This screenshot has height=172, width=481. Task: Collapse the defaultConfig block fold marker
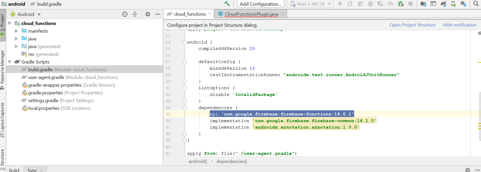pos(185,62)
